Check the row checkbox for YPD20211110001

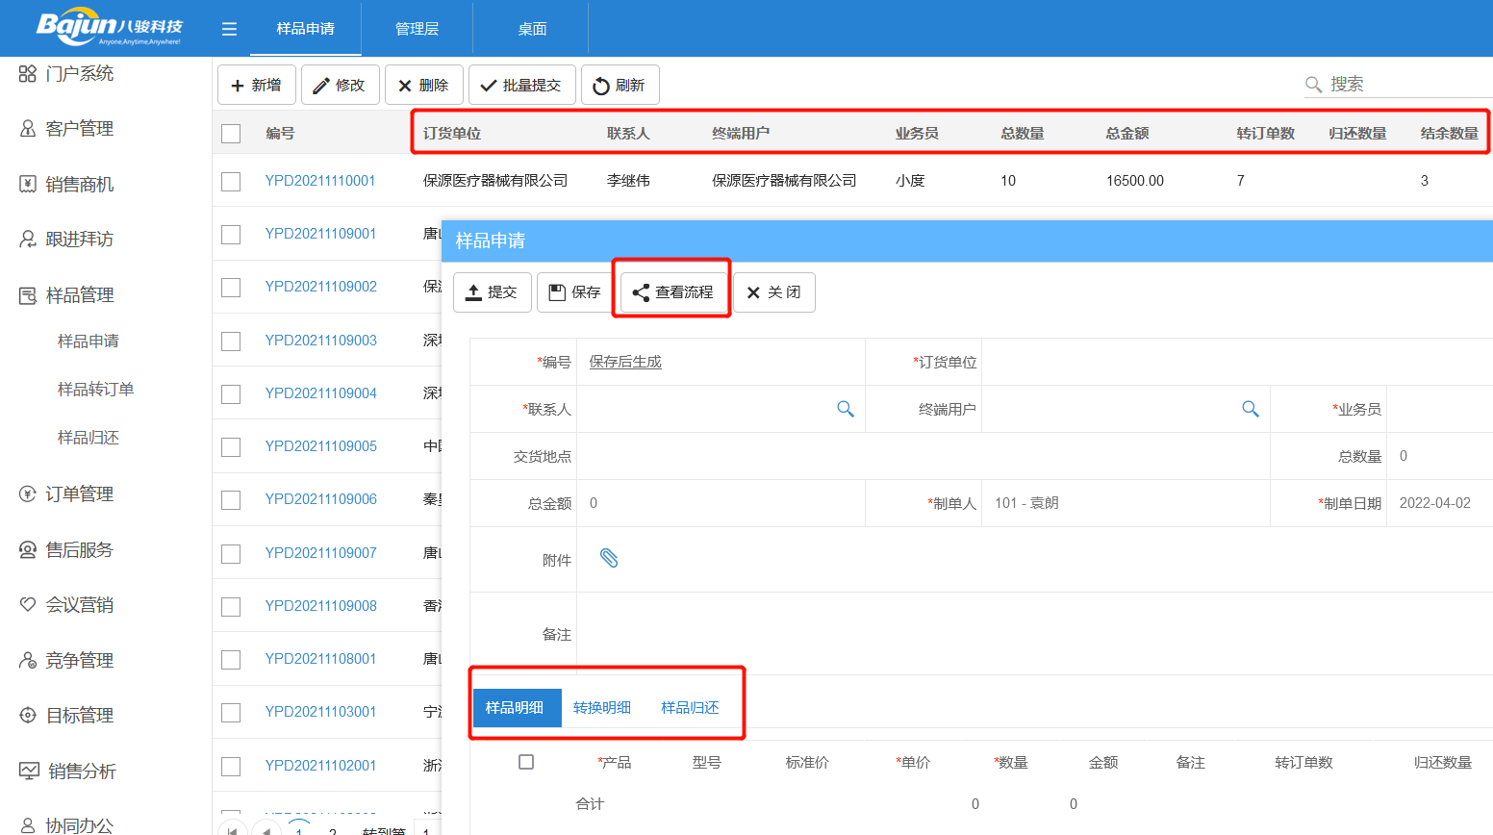coord(231,180)
